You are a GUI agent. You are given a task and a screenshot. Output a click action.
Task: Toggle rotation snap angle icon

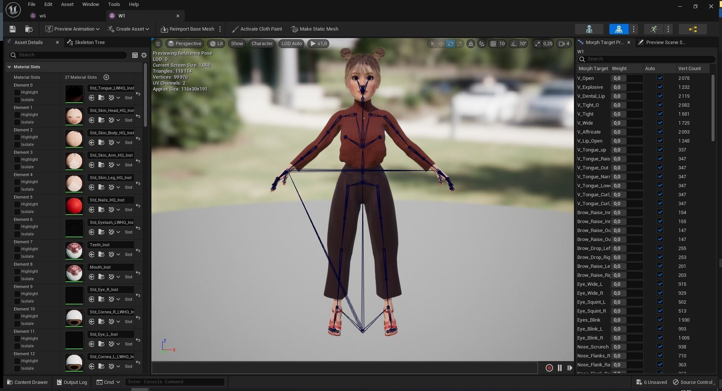[x=514, y=44]
